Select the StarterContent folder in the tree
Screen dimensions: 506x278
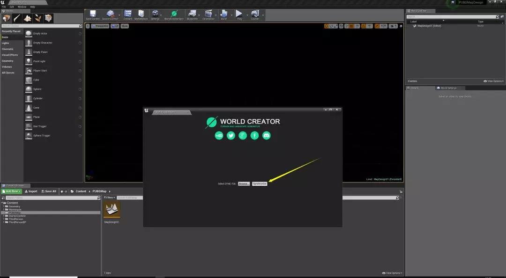tap(17, 216)
